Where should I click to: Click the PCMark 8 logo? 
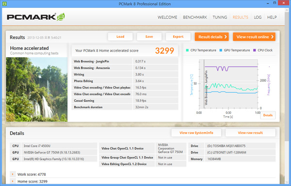click(36, 17)
